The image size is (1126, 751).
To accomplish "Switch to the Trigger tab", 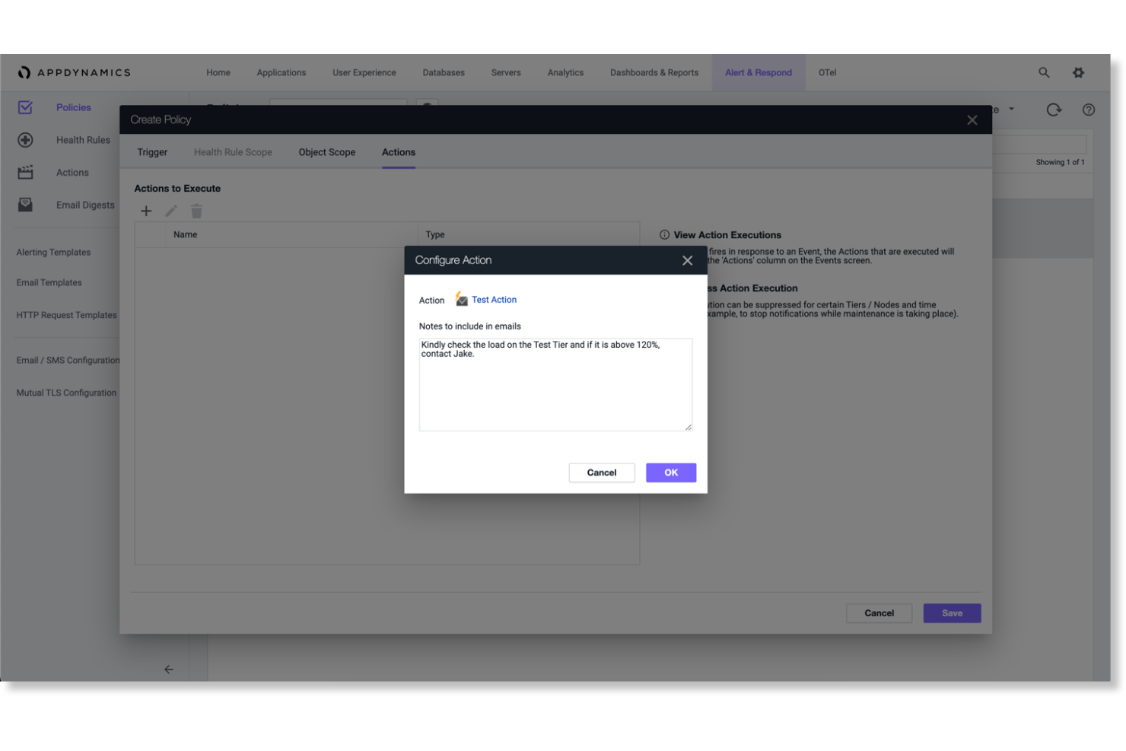I will pos(152,152).
